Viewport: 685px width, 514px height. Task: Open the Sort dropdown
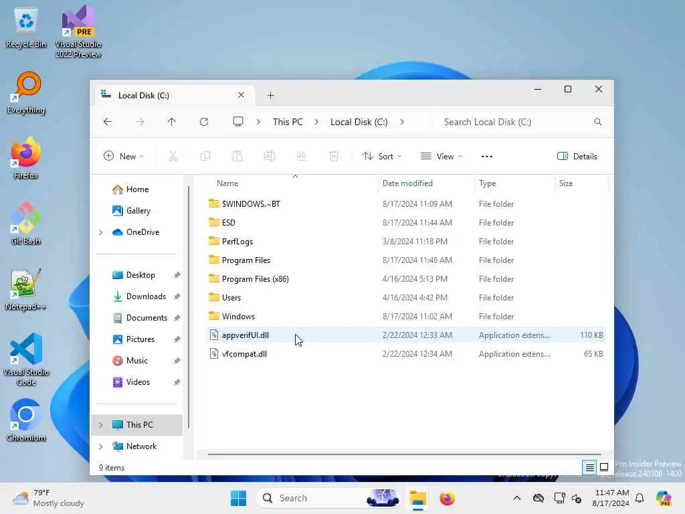click(x=382, y=156)
